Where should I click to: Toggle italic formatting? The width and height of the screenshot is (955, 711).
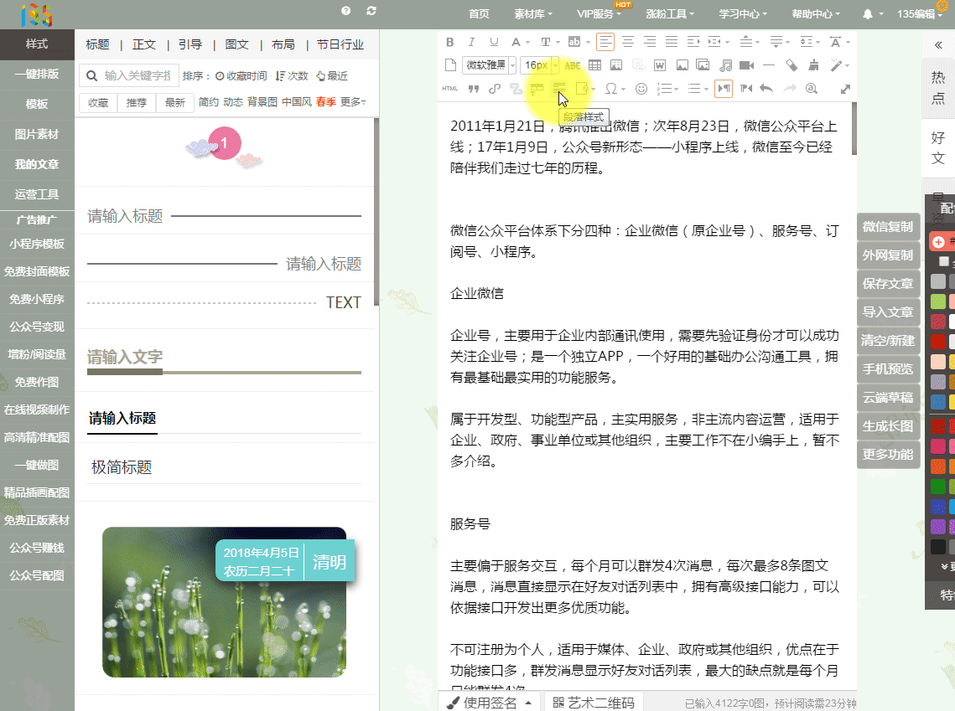coord(471,42)
